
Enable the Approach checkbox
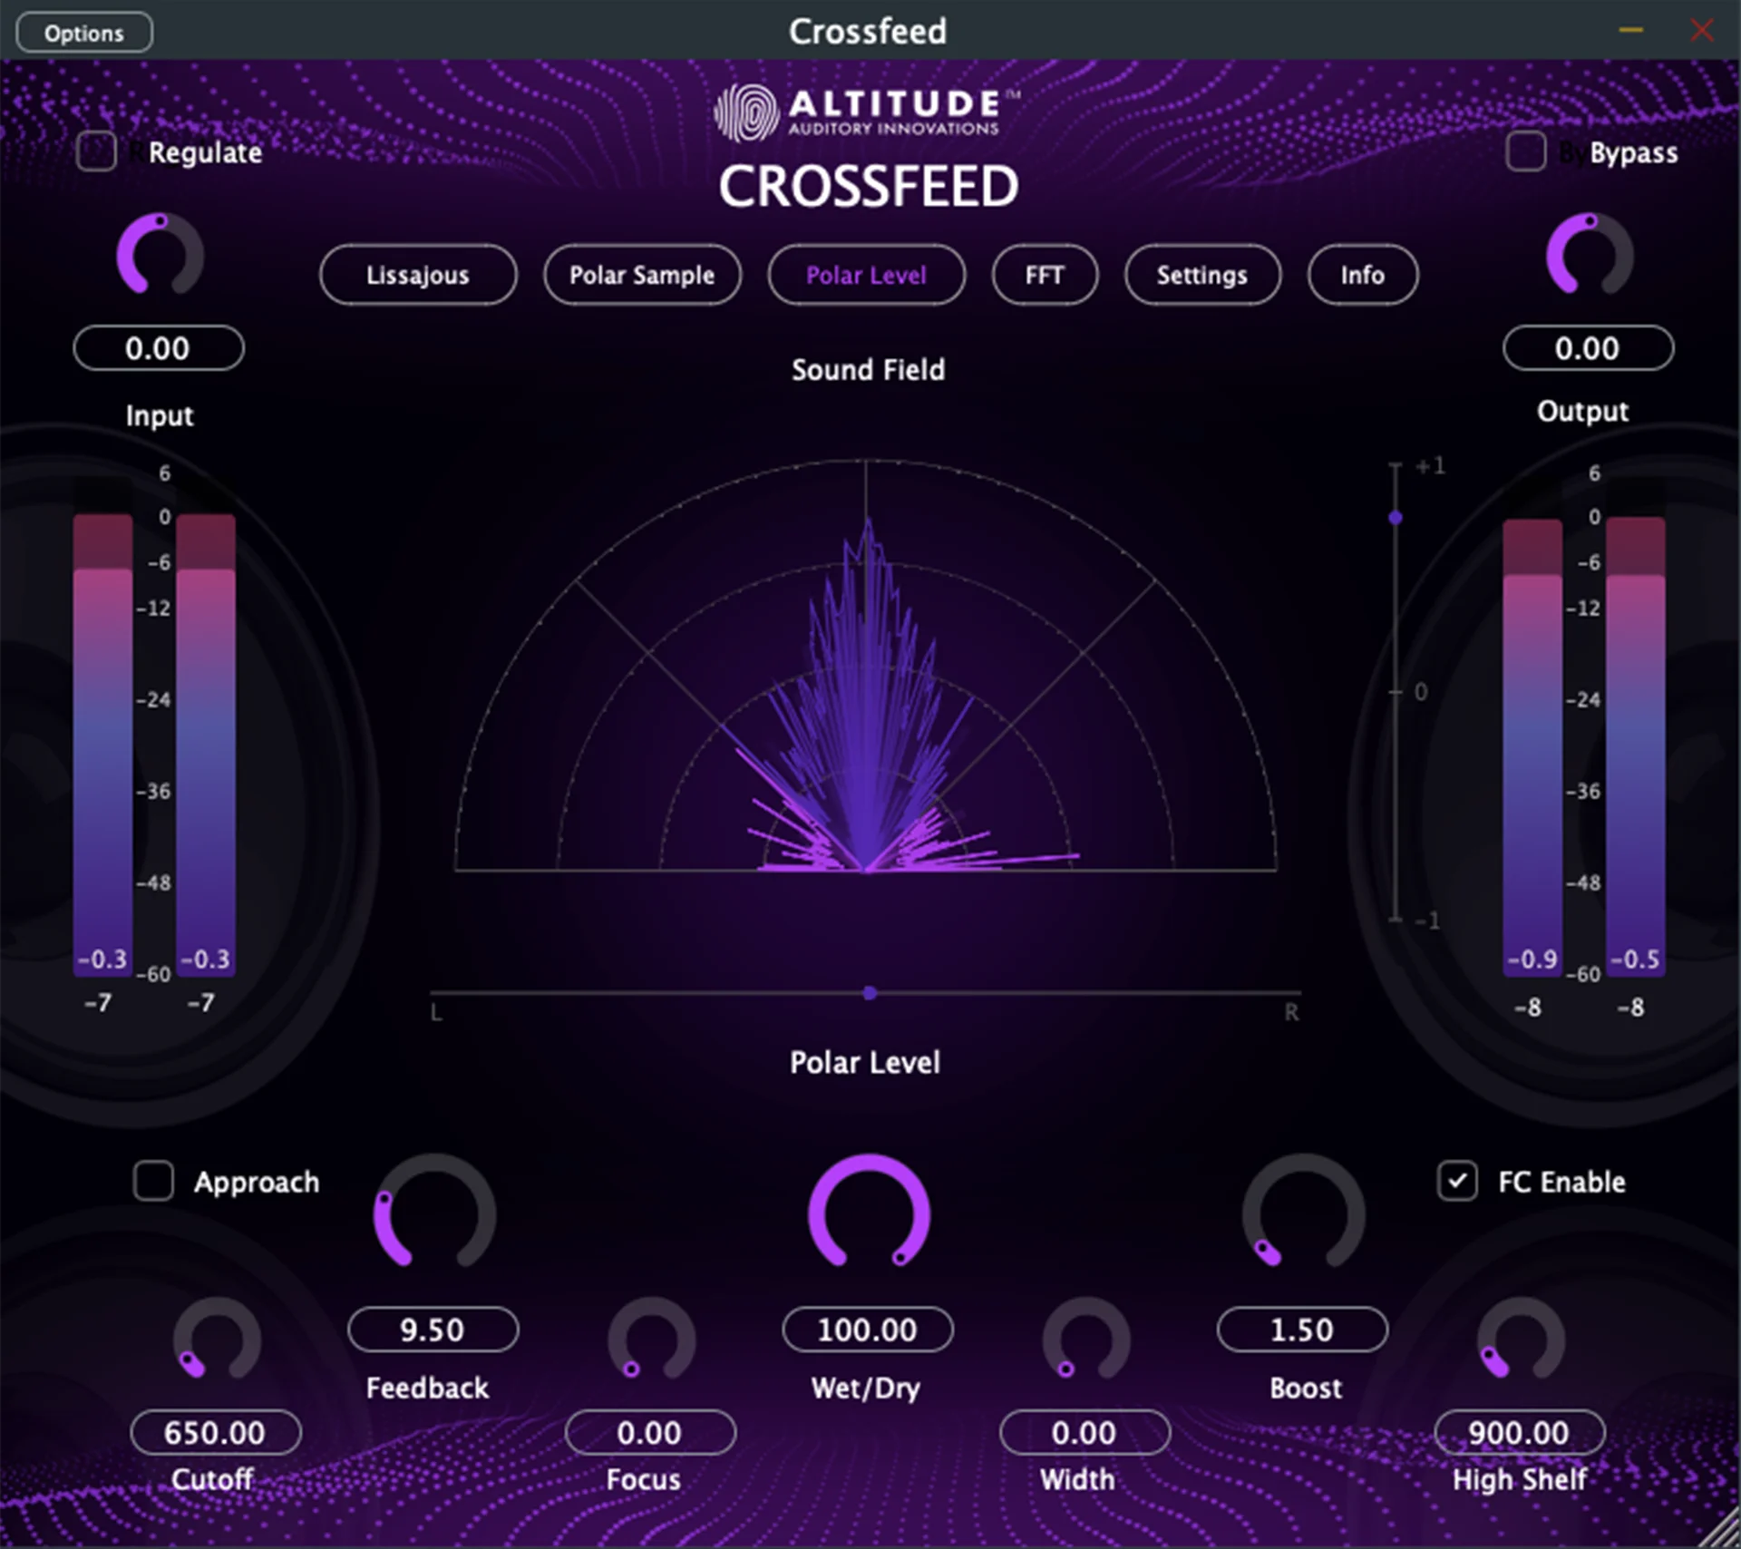[x=153, y=1182]
